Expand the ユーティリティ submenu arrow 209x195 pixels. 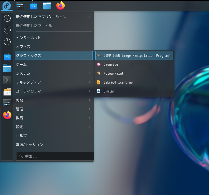[x=89, y=91]
